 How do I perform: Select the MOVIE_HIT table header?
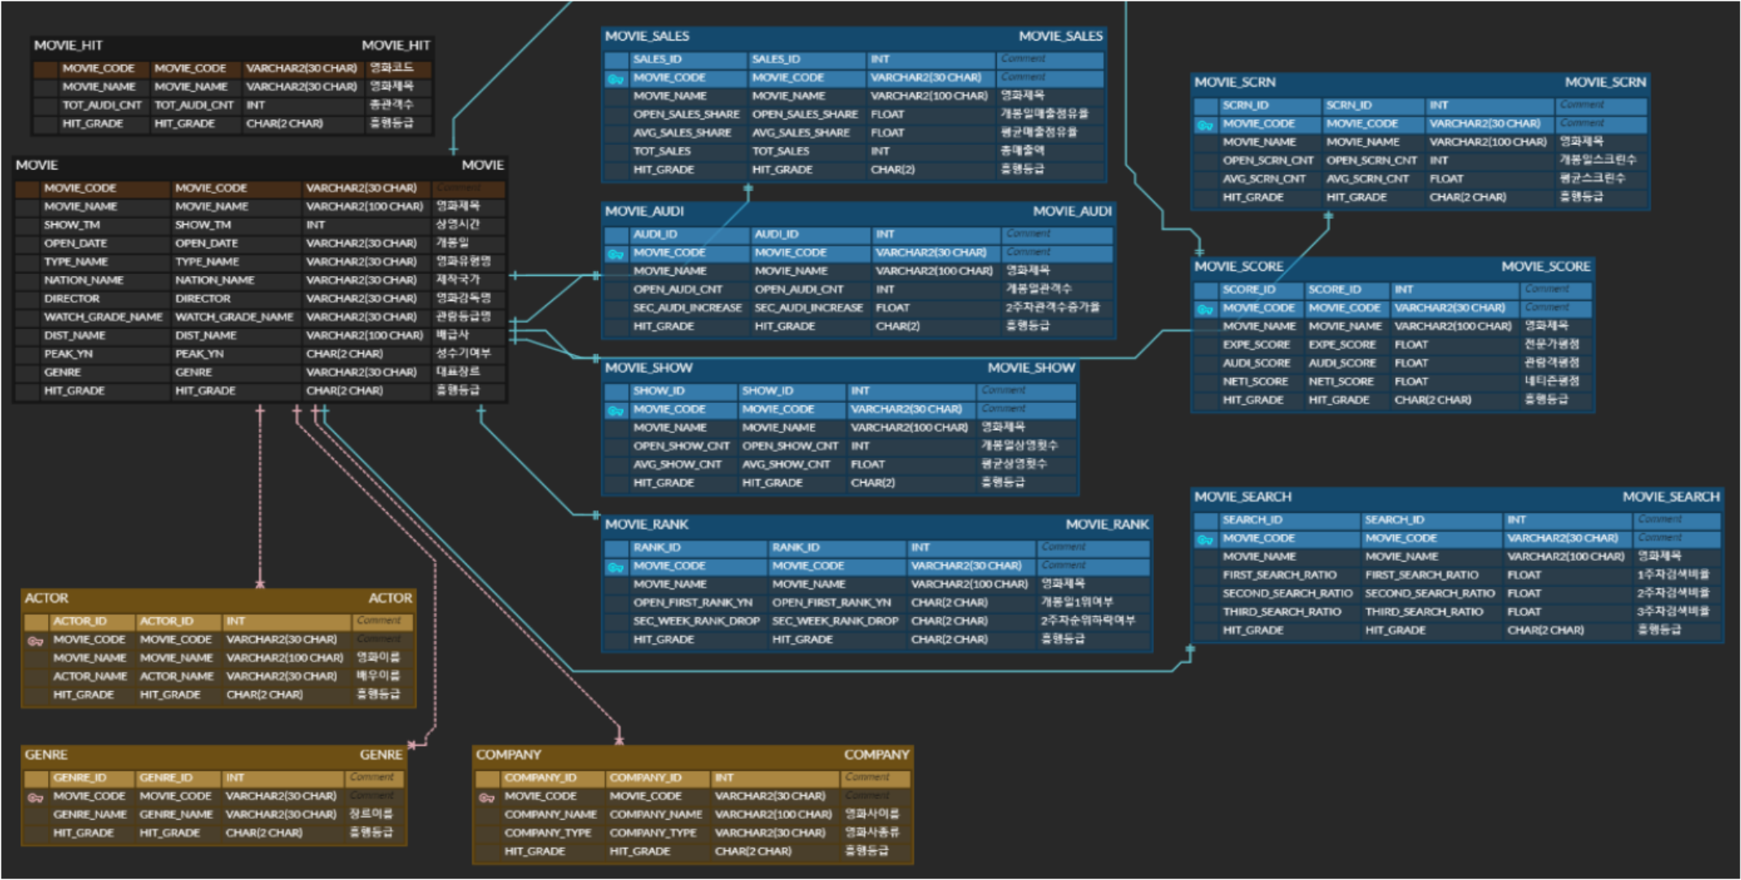click(231, 46)
